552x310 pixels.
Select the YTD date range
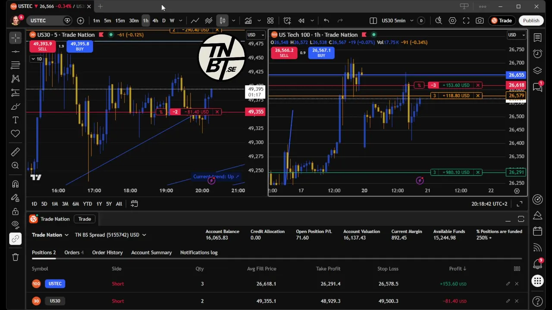tap(88, 204)
